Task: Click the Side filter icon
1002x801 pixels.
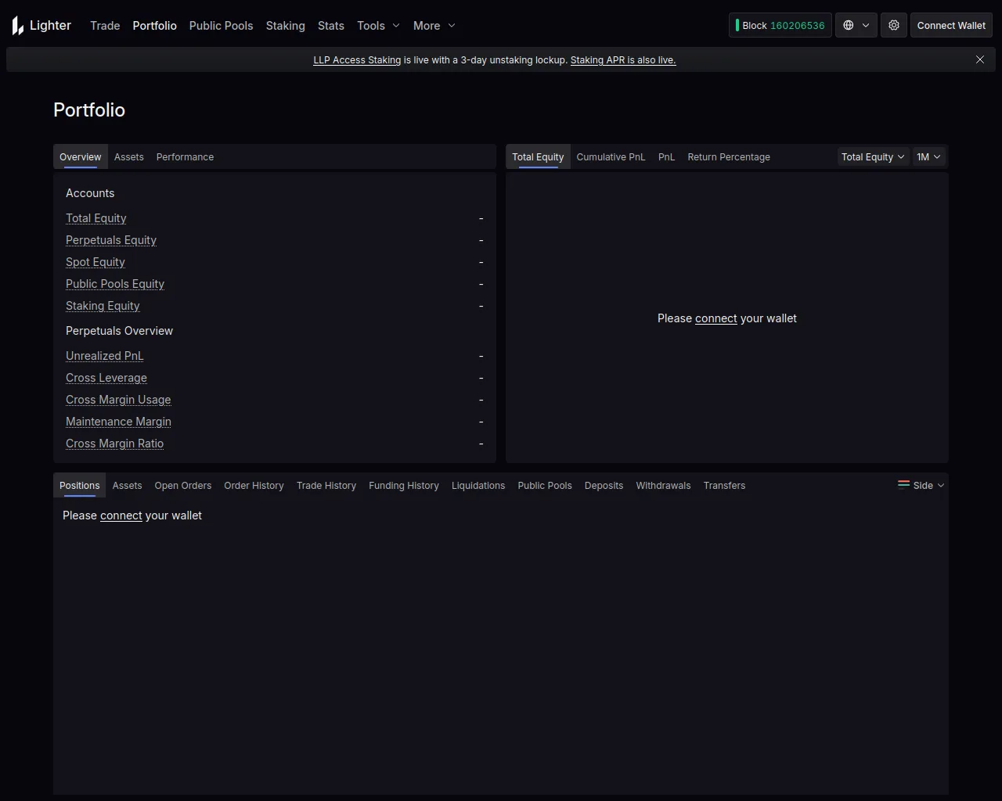Action: click(x=903, y=485)
